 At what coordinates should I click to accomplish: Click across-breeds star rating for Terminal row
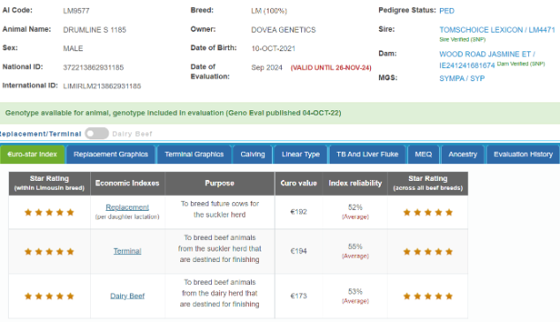point(428,251)
